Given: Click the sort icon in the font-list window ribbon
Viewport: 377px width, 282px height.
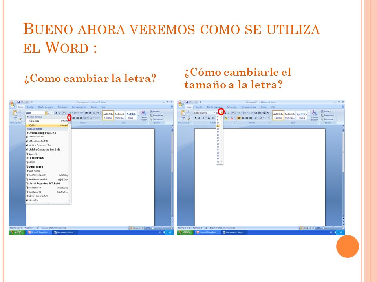Looking at the screenshot, I should click(x=94, y=113).
